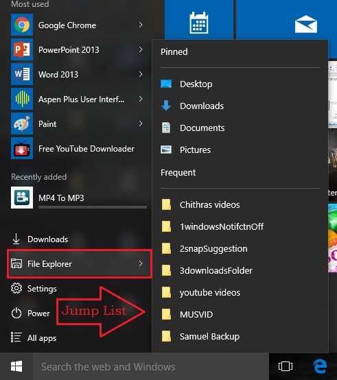Open the MP4 To MP3 app icon
This screenshot has height=380, width=337.
[22, 198]
